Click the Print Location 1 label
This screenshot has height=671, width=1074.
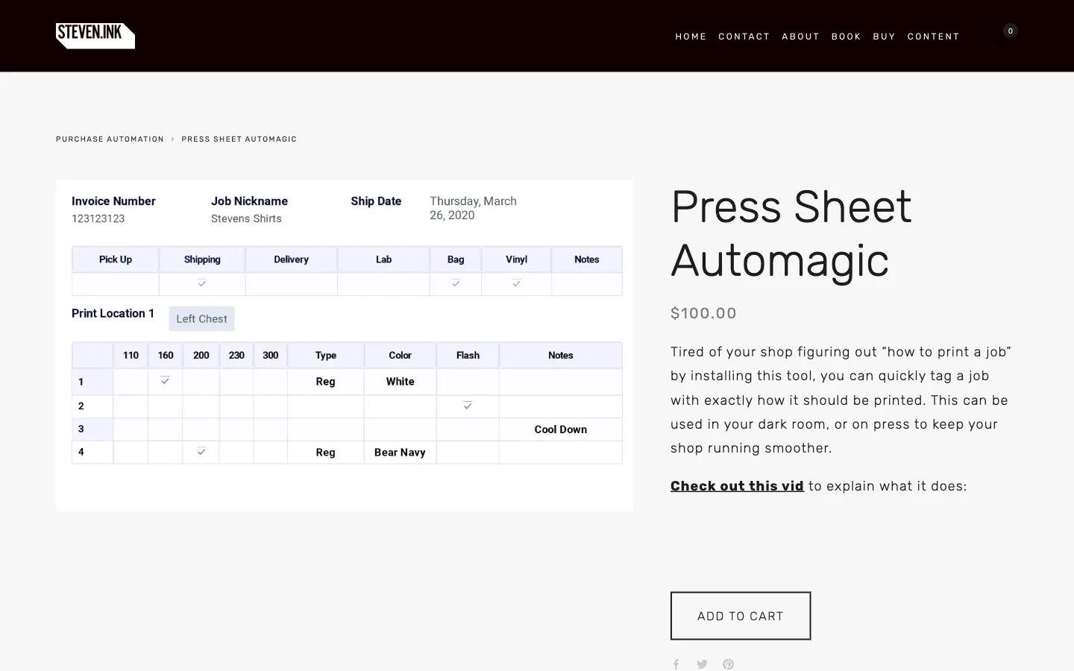pos(113,313)
